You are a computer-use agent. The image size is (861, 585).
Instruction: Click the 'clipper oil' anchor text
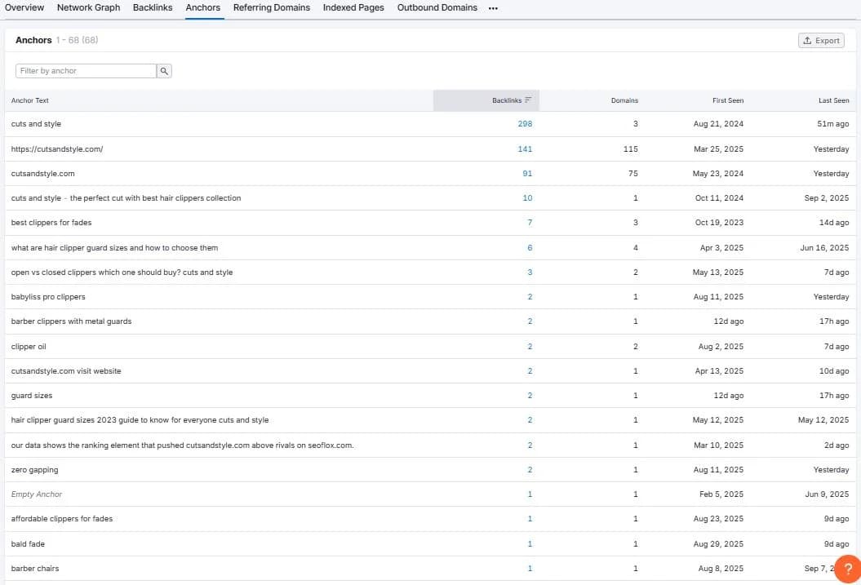(29, 347)
